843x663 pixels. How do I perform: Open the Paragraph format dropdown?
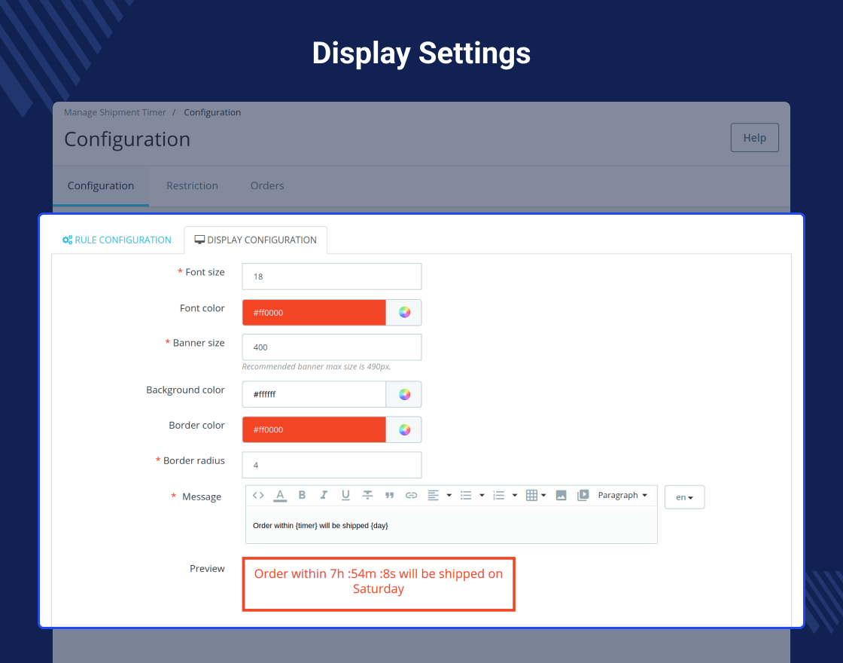coord(622,495)
